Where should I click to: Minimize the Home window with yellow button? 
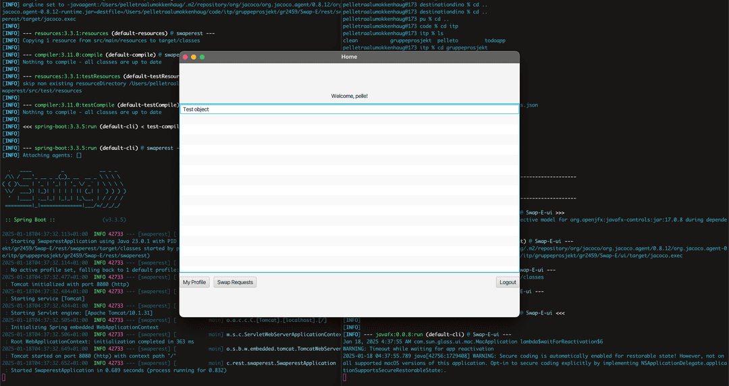point(194,57)
